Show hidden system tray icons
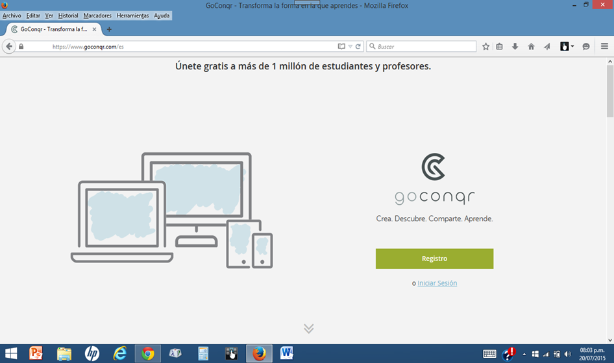 (524, 355)
